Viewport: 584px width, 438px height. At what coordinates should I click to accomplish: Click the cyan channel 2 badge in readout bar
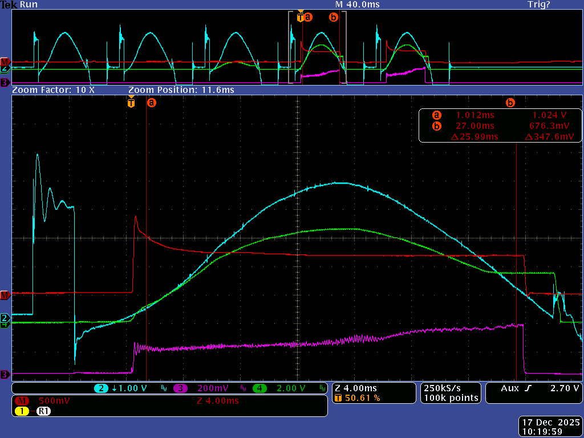102,388
